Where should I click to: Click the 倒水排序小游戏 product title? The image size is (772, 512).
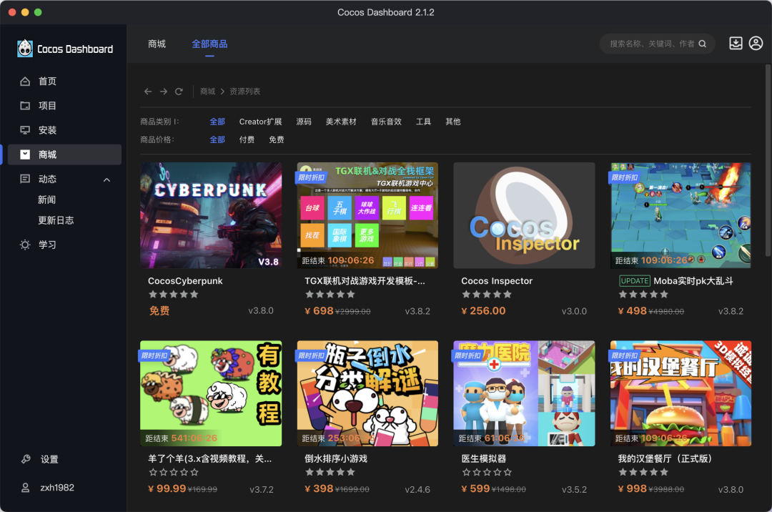pos(336,459)
